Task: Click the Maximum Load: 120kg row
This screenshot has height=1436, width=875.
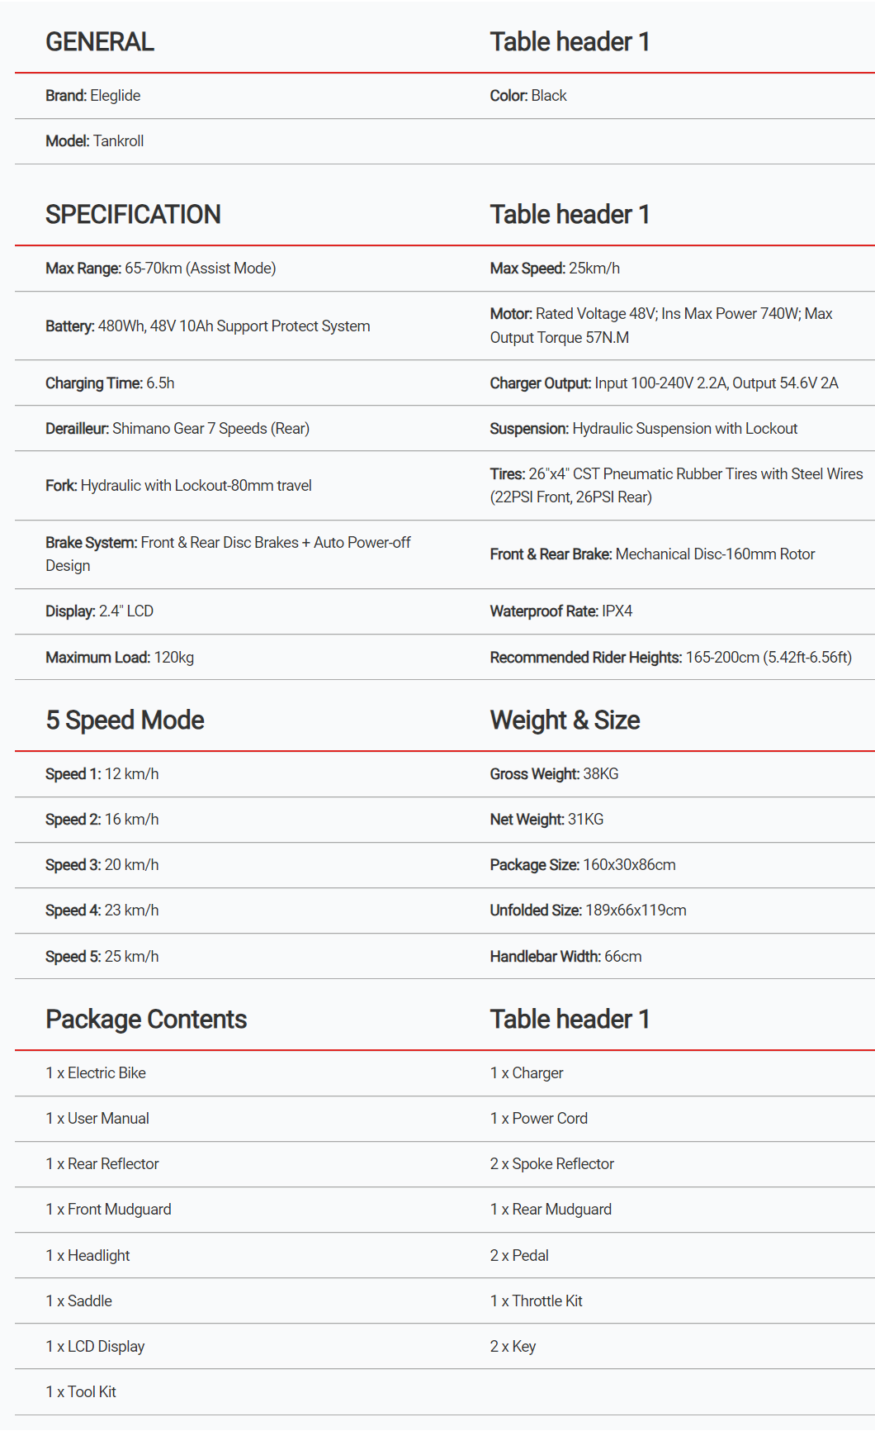Action: pos(120,658)
